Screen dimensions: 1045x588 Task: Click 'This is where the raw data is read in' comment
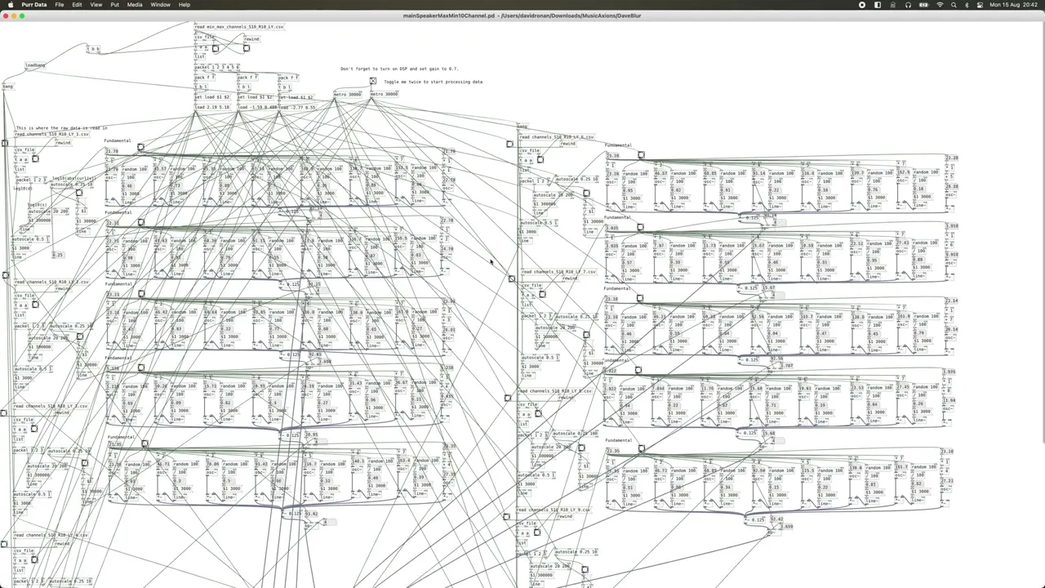pos(60,128)
